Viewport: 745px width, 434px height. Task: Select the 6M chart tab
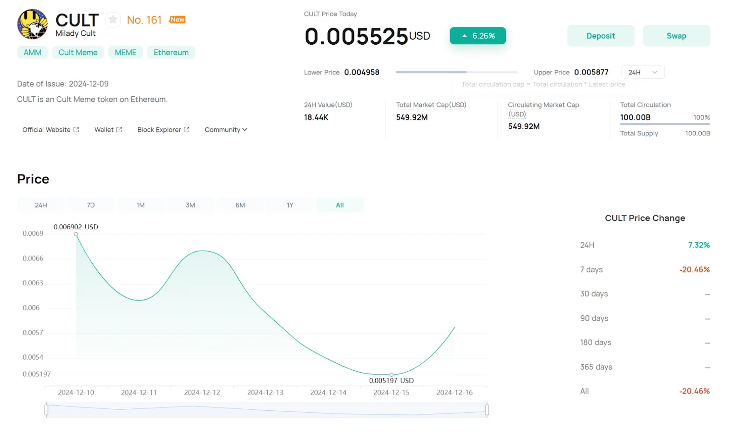click(x=240, y=205)
